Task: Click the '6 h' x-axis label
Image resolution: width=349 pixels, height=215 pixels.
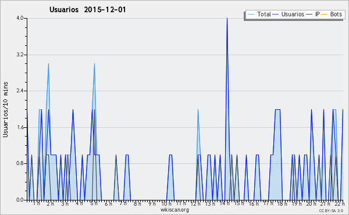Action: 108,203
